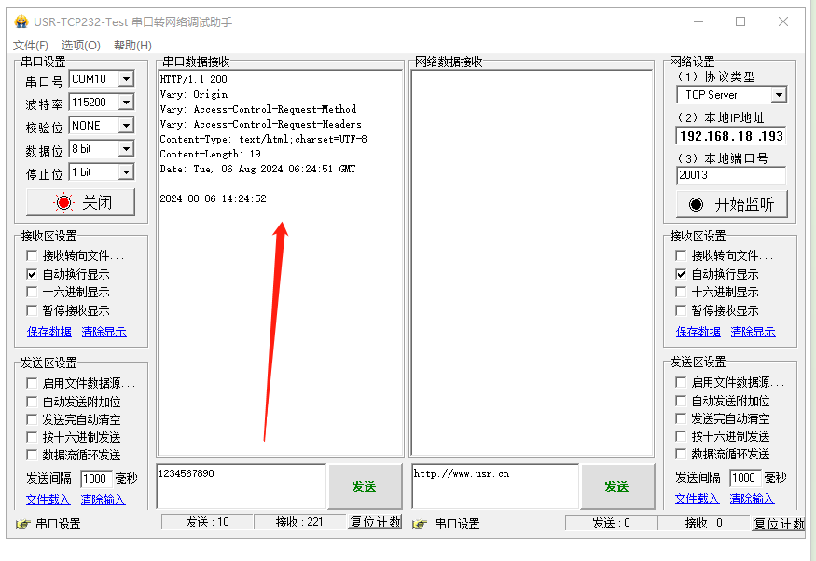Toggle serial 发送完自动清空 checkbox

[32, 419]
